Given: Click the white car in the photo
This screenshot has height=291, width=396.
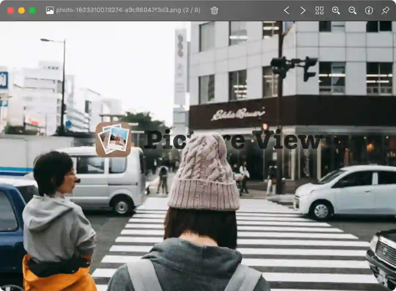Looking at the screenshot, I should click(345, 193).
